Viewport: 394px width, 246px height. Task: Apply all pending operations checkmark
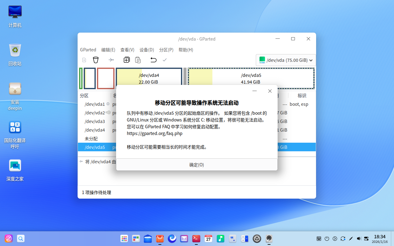tap(165, 60)
